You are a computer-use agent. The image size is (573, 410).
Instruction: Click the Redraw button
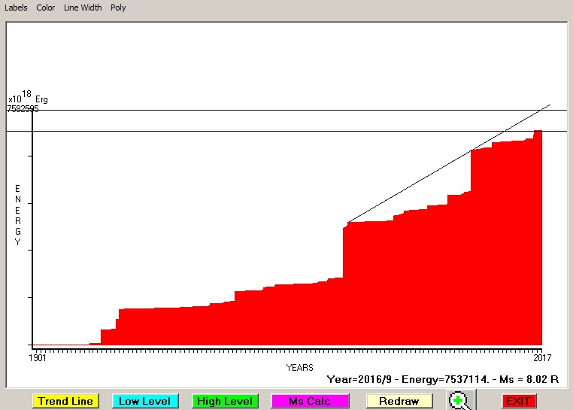tap(399, 401)
